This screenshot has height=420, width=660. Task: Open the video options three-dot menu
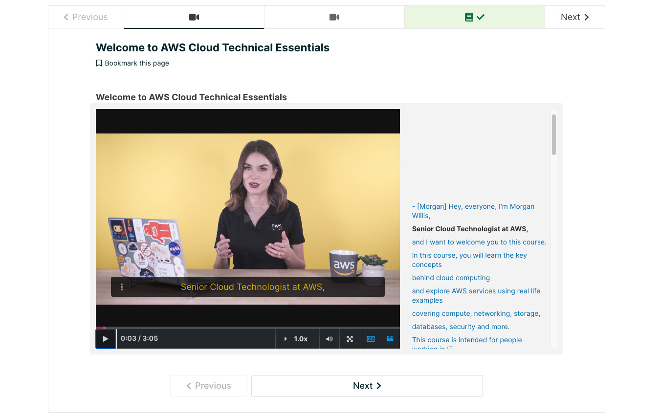(121, 287)
